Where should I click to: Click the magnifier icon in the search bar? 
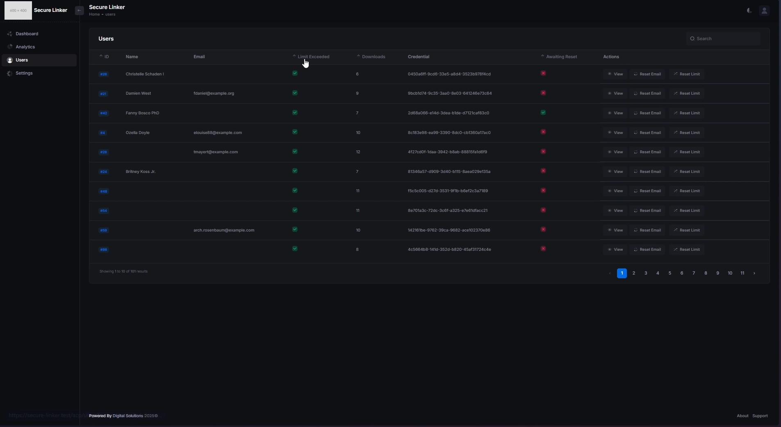(x=692, y=38)
